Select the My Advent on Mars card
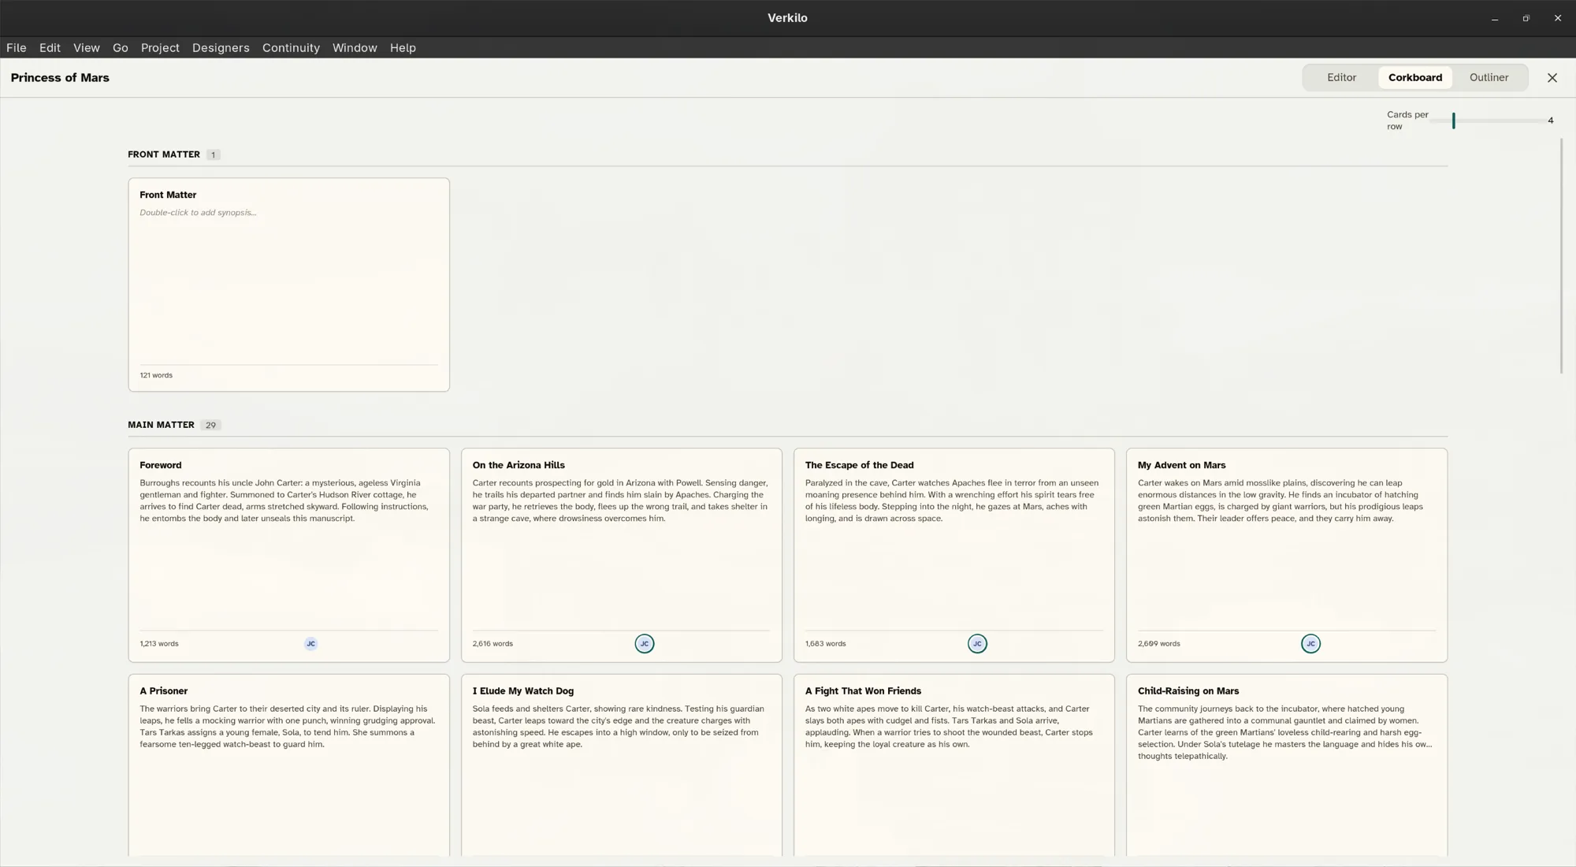Image resolution: width=1576 pixels, height=867 pixels. tap(1287, 556)
